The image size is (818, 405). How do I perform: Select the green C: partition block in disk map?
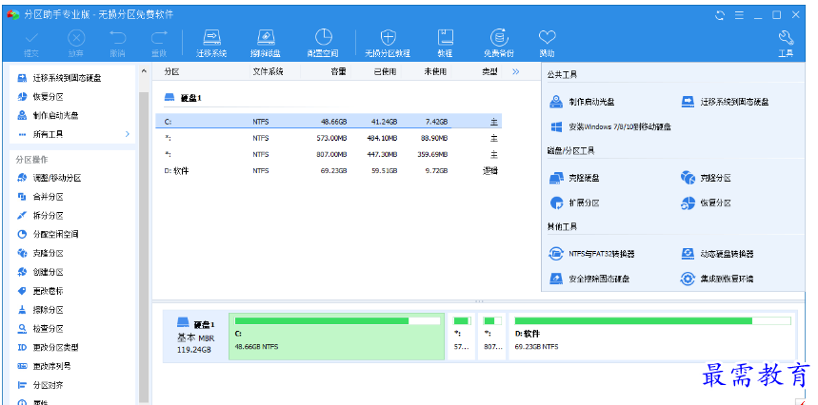[x=337, y=337]
